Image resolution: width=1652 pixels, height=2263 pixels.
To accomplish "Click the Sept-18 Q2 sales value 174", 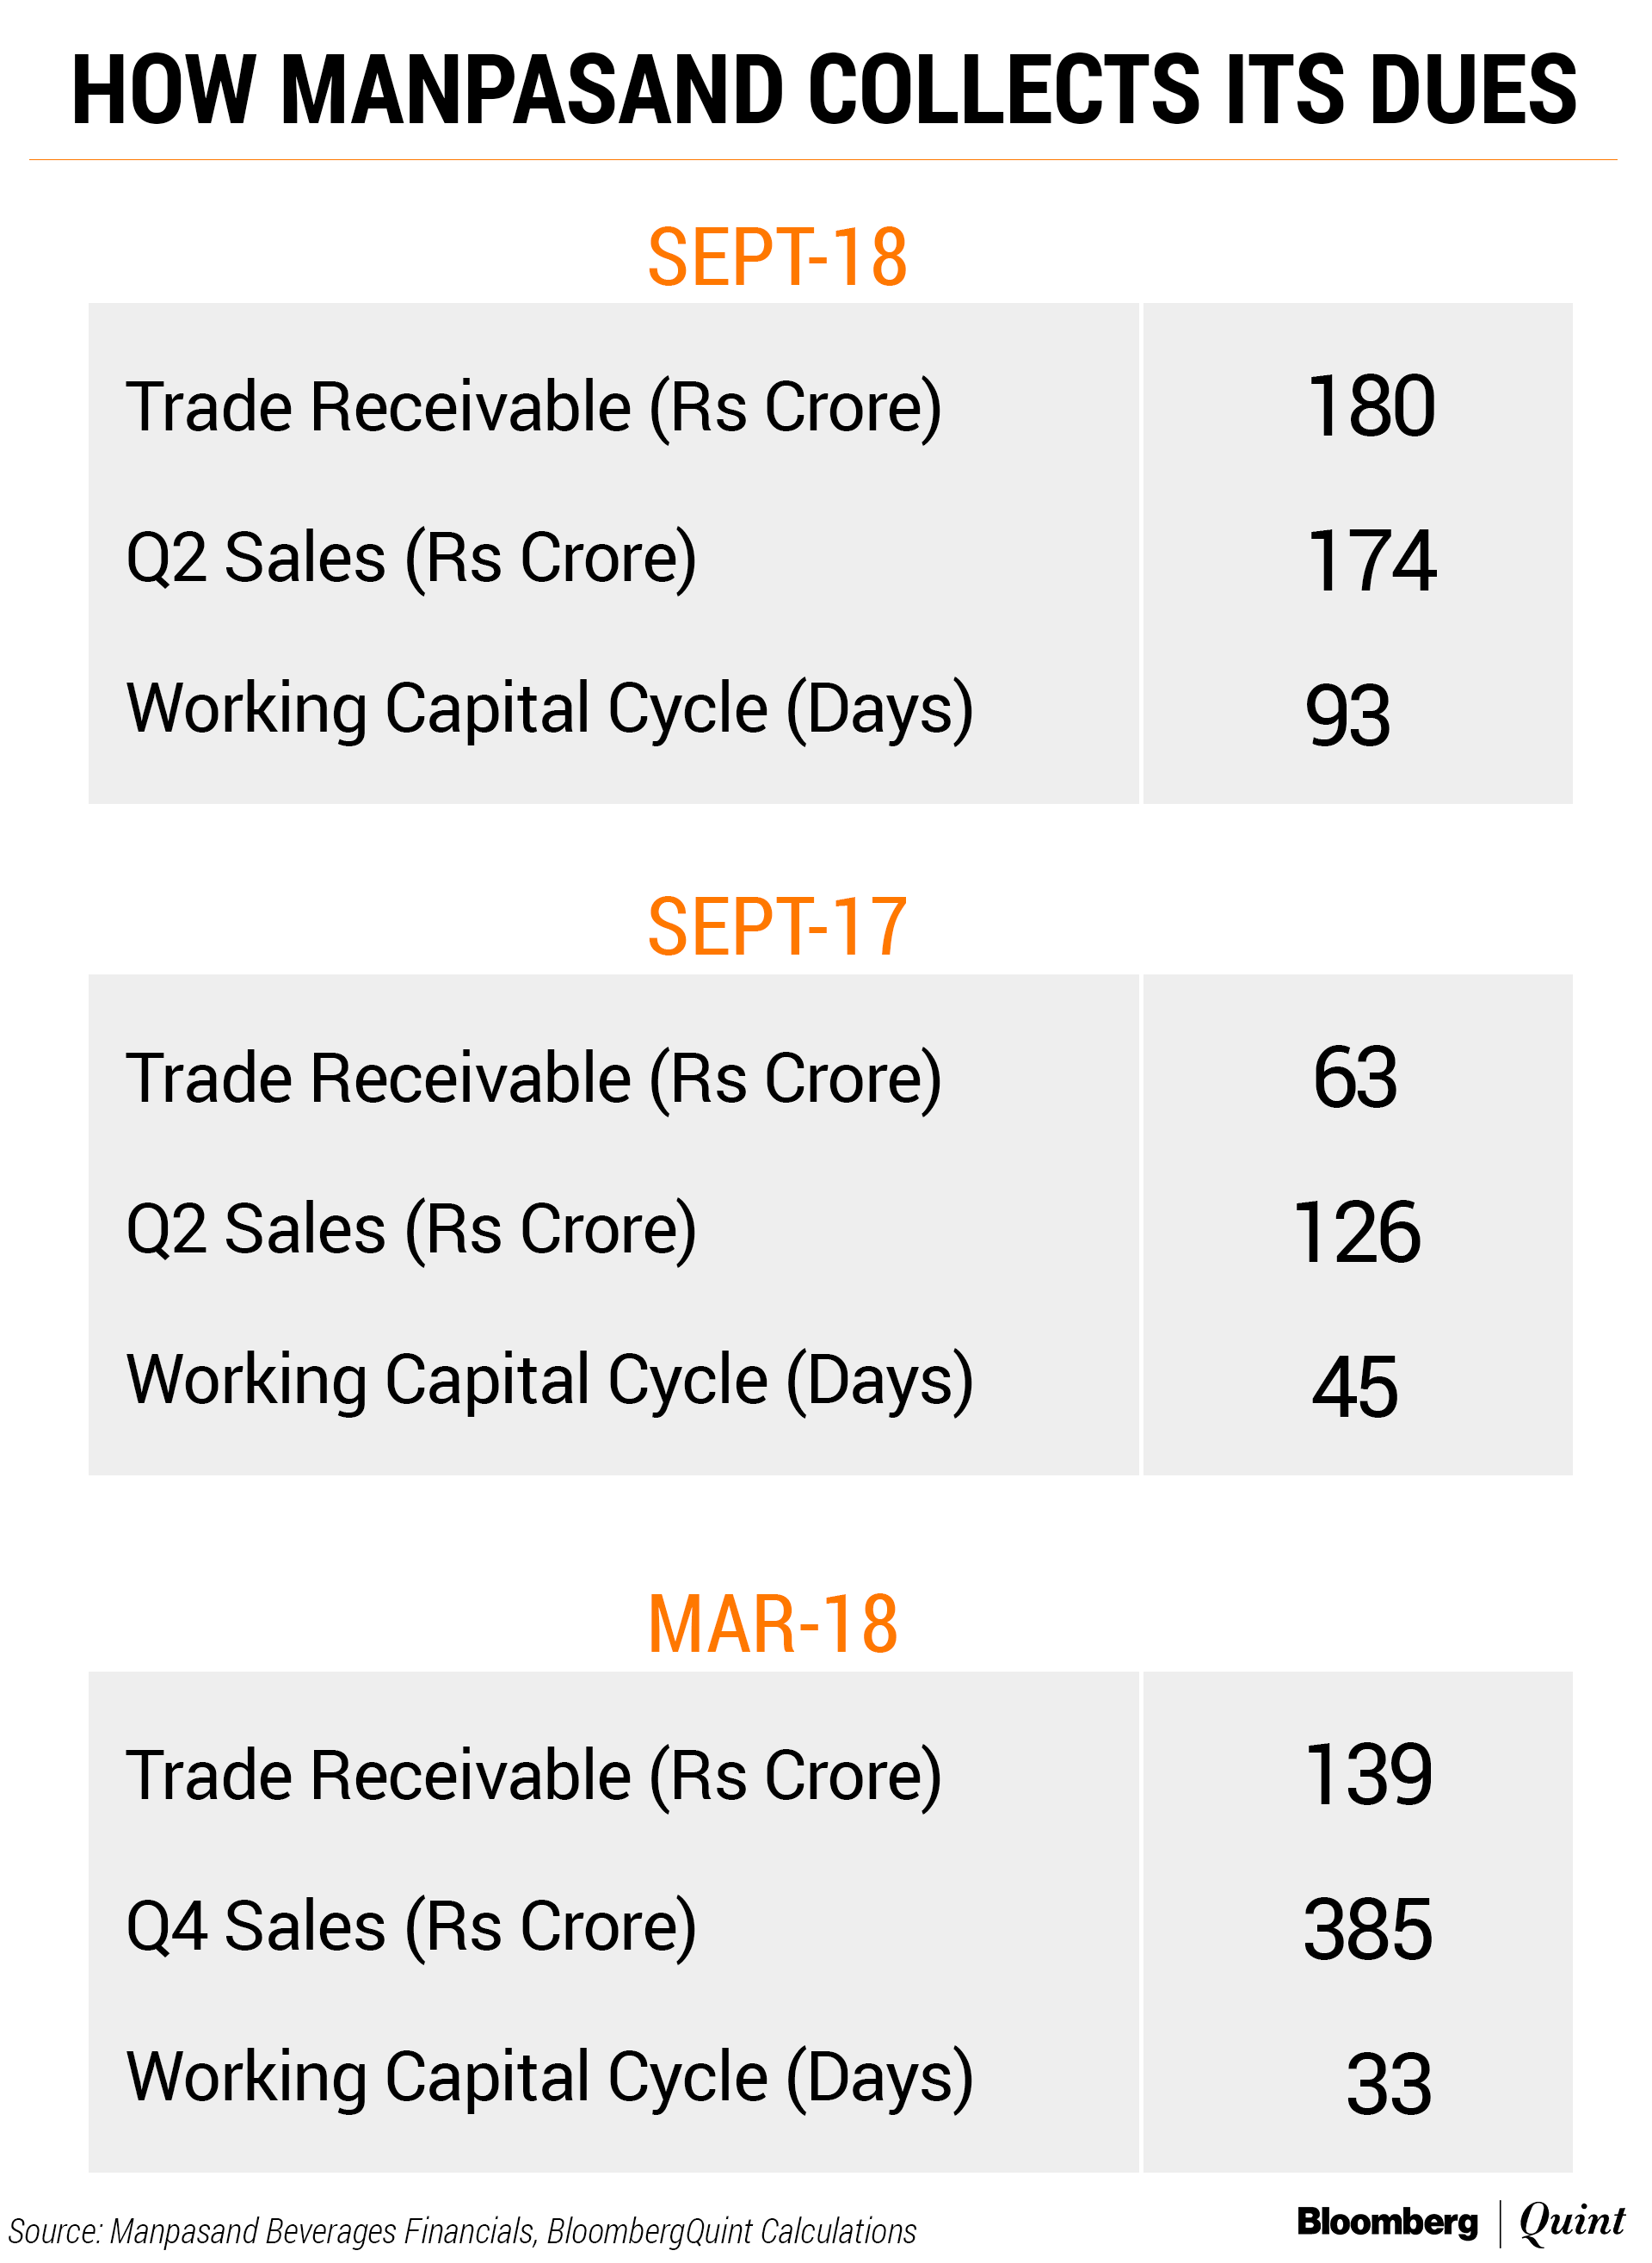I will 1371,561.
